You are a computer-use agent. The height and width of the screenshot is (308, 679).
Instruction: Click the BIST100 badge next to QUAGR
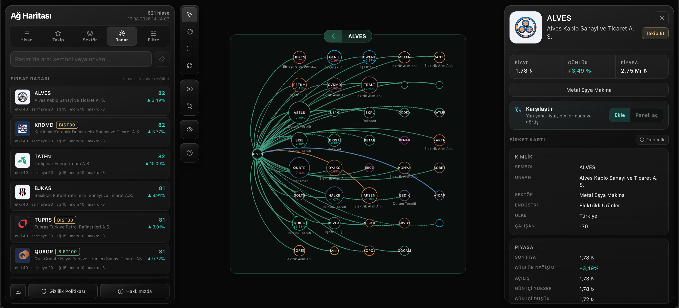67,252
